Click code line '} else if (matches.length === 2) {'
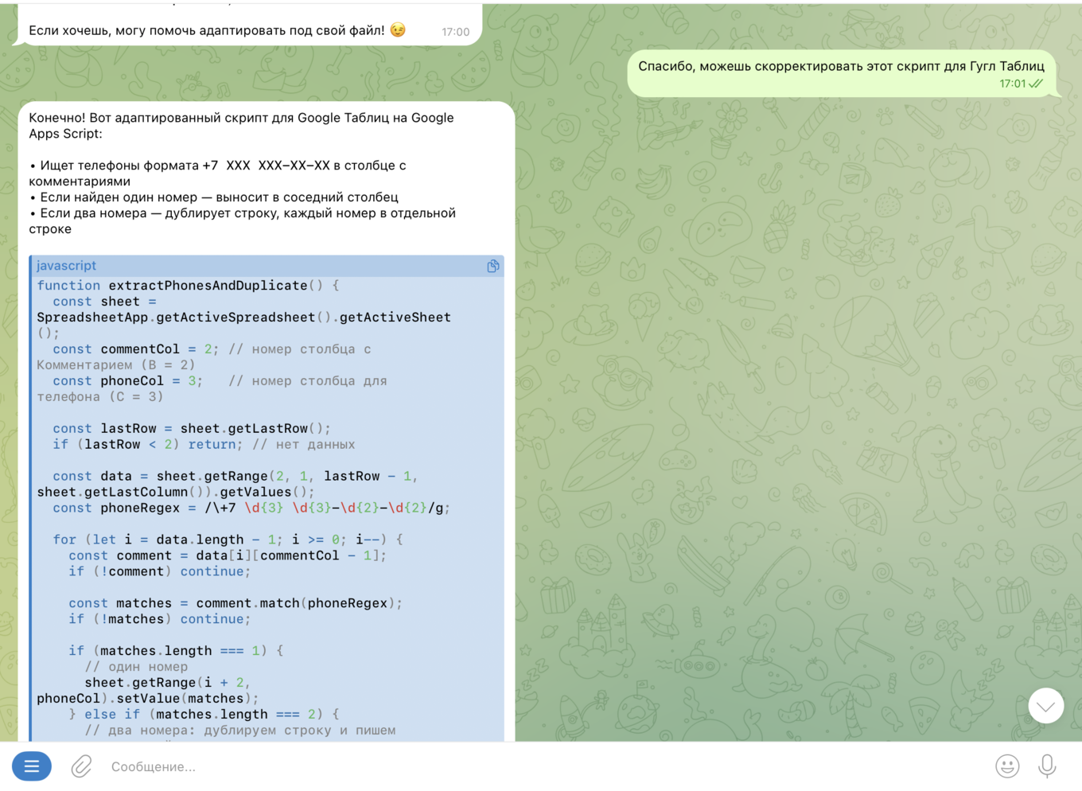The height and width of the screenshot is (791, 1082). pyautogui.click(x=204, y=715)
